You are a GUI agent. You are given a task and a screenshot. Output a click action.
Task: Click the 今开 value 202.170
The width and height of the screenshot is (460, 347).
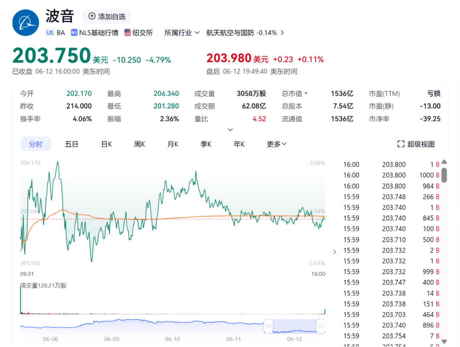coord(79,94)
